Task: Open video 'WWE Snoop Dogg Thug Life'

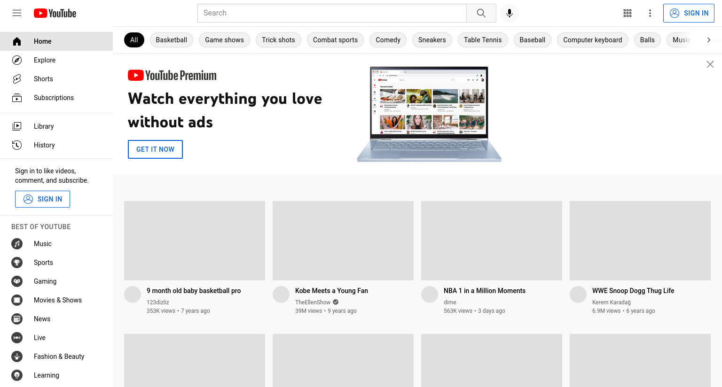Action: click(x=633, y=291)
